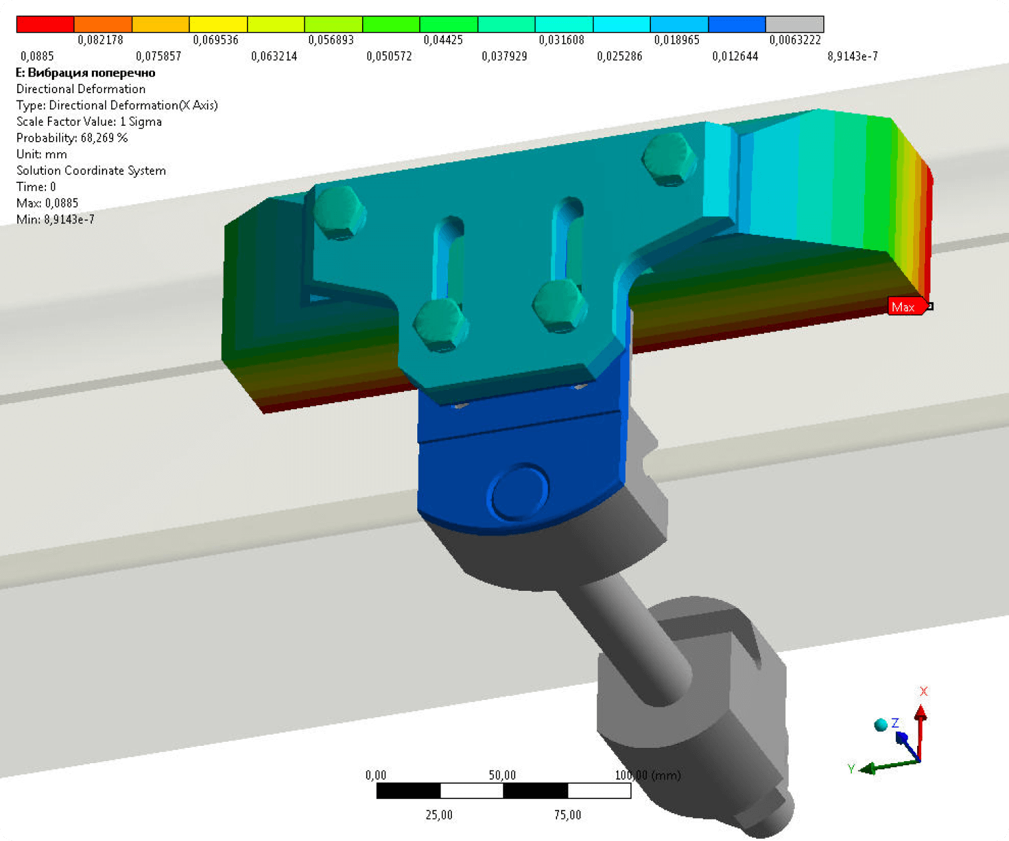Viewport: 1009px width, 841px height.
Task: Click legend value 0,012644
Action: (x=735, y=57)
